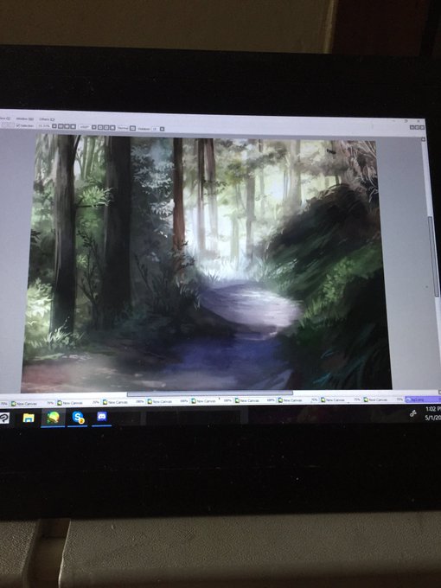Open the Normal mode dropdown button
The height and width of the screenshot is (588, 441).
(133, 128)
